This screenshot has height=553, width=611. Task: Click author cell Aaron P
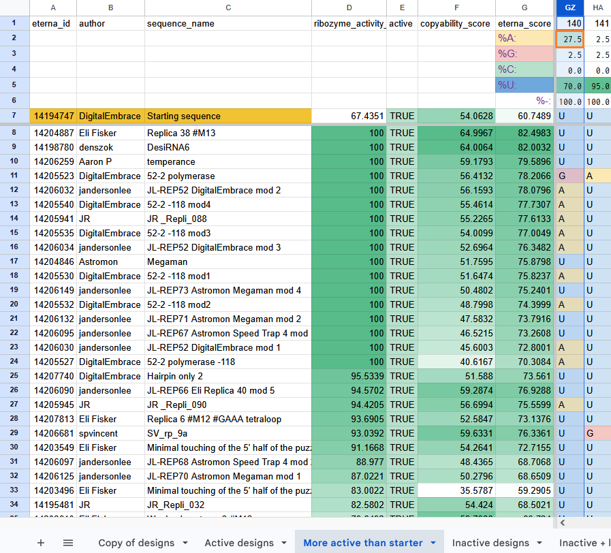tap(110, 161)
